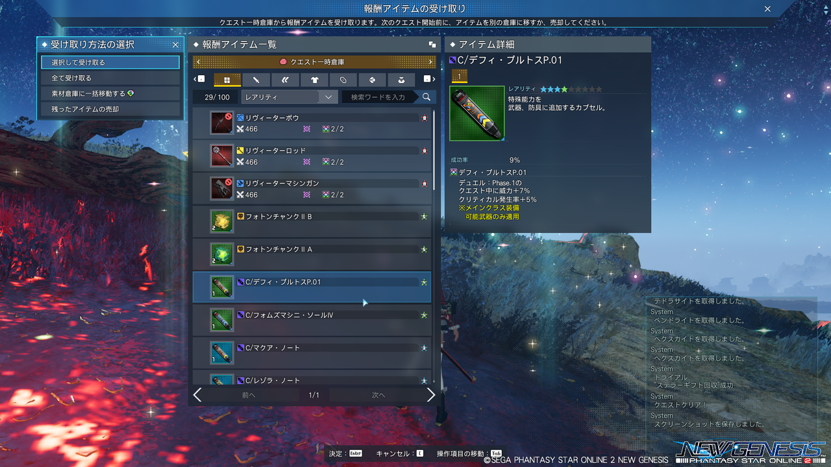Click lock icon on リヴィーターロッド row
This screenshot has height=467, width=831.
[425, 150]
